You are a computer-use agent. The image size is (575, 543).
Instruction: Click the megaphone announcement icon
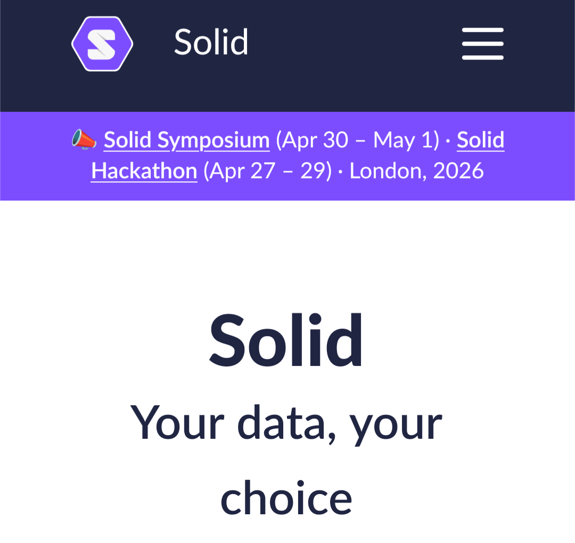coord(84,140)
